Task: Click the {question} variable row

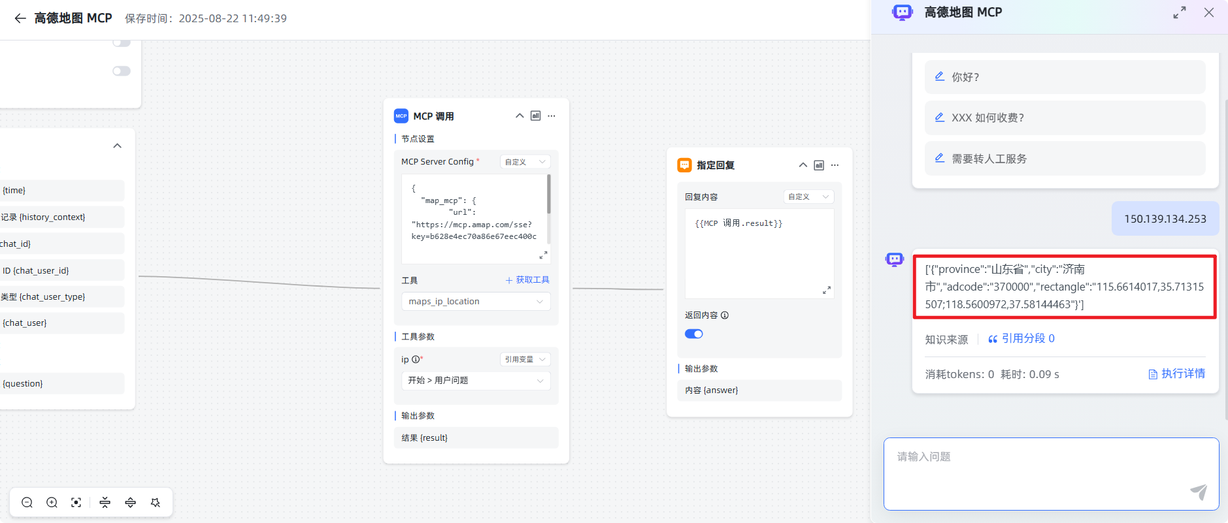Action: coord(62,383)
